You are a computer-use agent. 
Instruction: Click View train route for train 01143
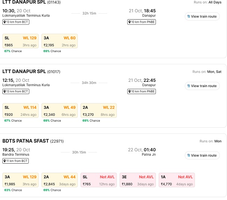tap(202, 16)
